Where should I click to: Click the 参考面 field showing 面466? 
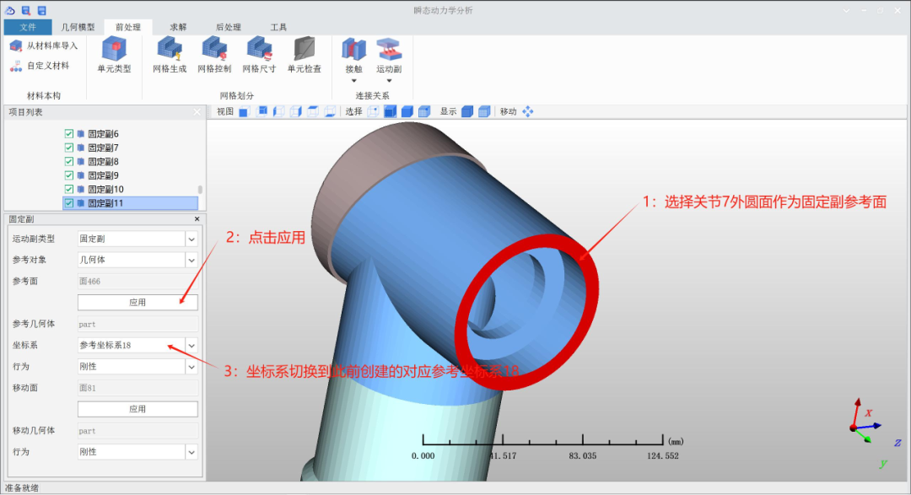(x=137, y=281)
